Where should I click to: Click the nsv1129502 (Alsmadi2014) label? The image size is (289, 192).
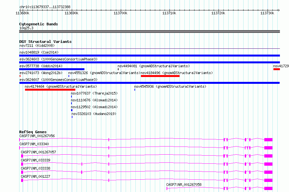(94, 107)
